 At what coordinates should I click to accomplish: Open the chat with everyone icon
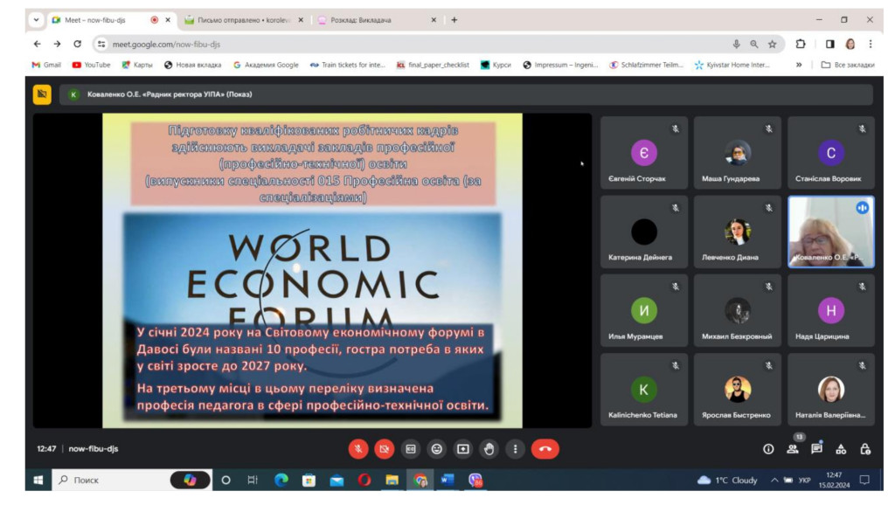pos(817,449)
